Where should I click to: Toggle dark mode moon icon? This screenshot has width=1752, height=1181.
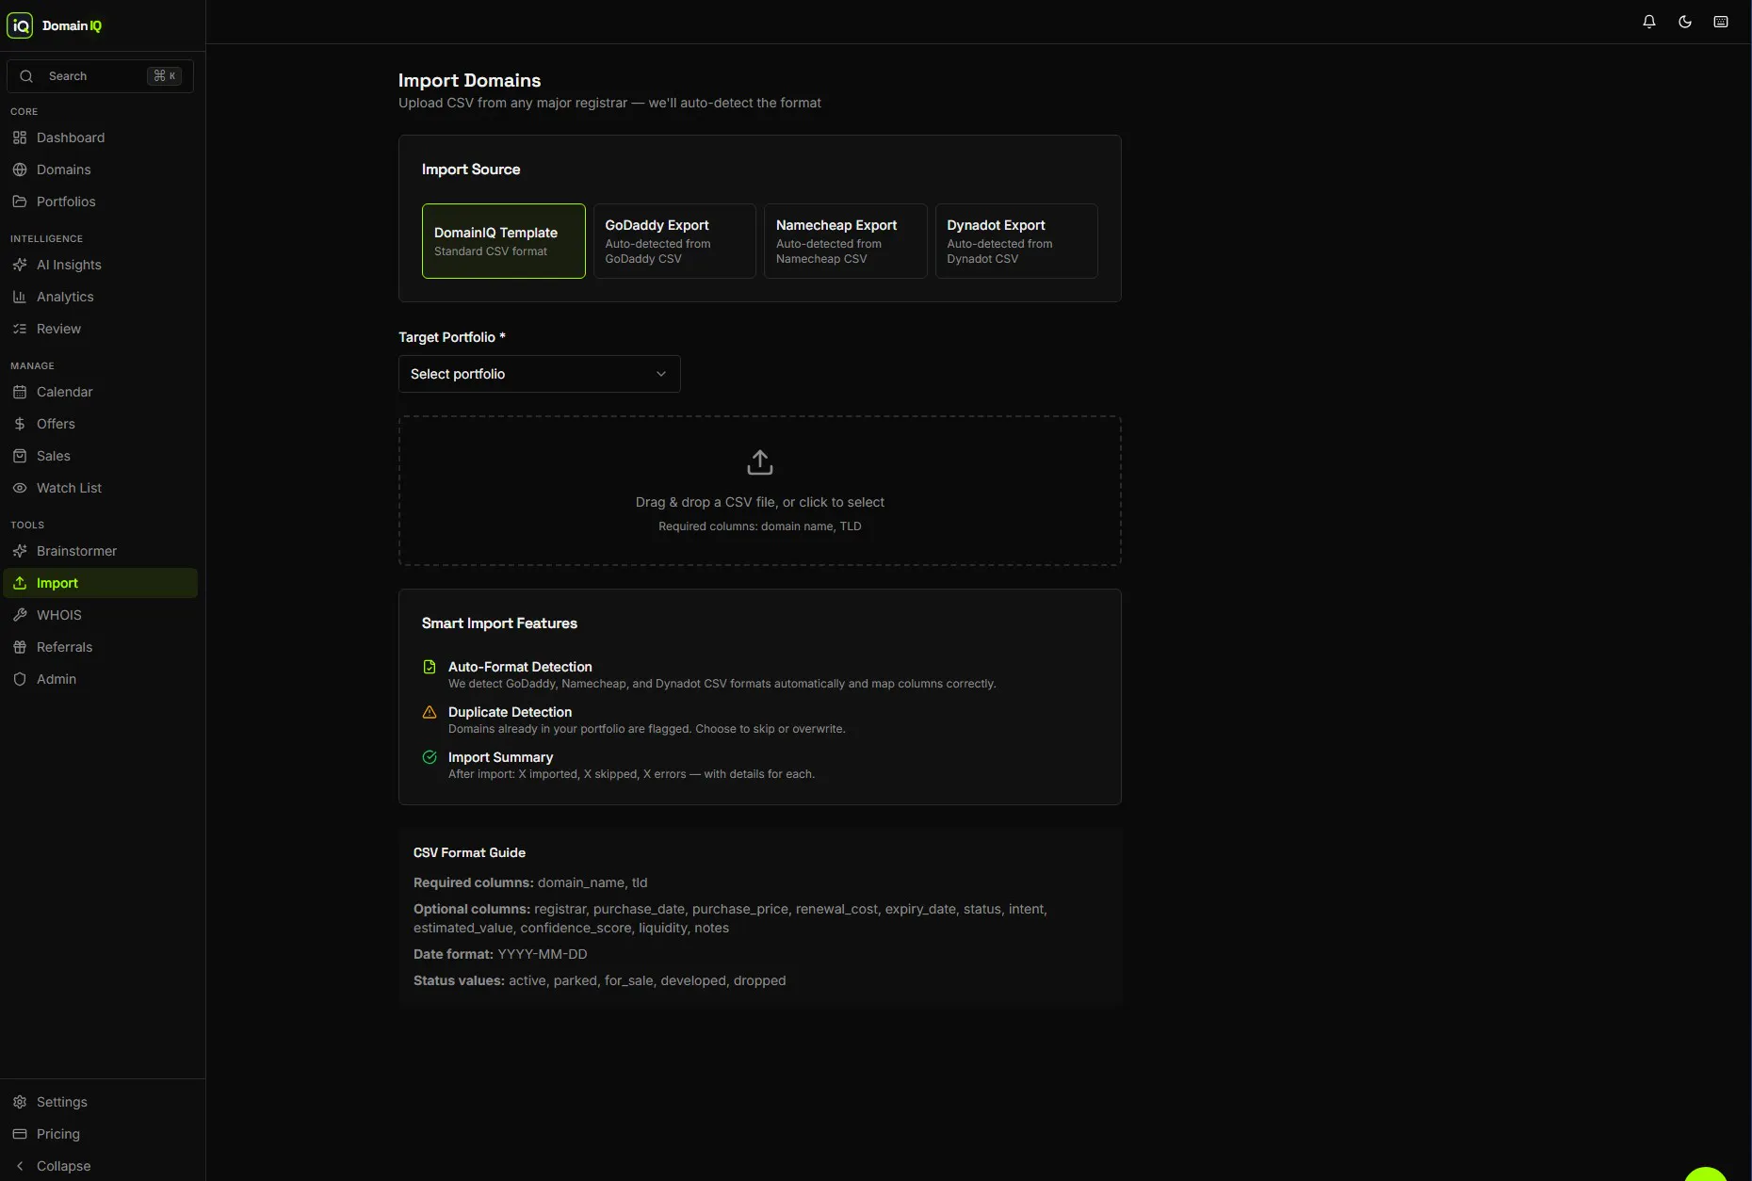point(1685,22)
